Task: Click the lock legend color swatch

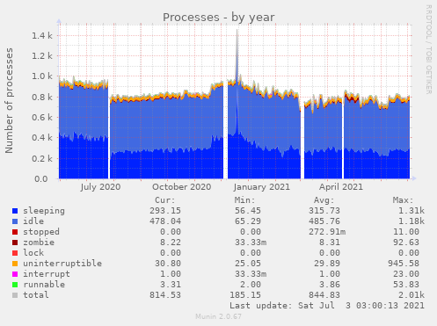Action: coord(15,253)
